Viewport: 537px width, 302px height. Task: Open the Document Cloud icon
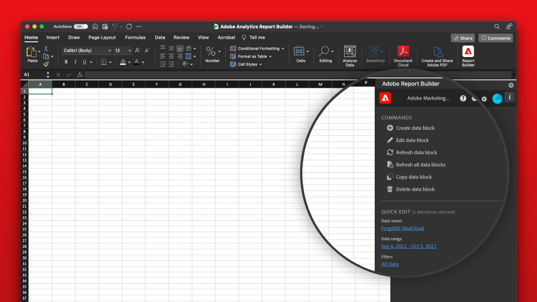coord(403,52)
